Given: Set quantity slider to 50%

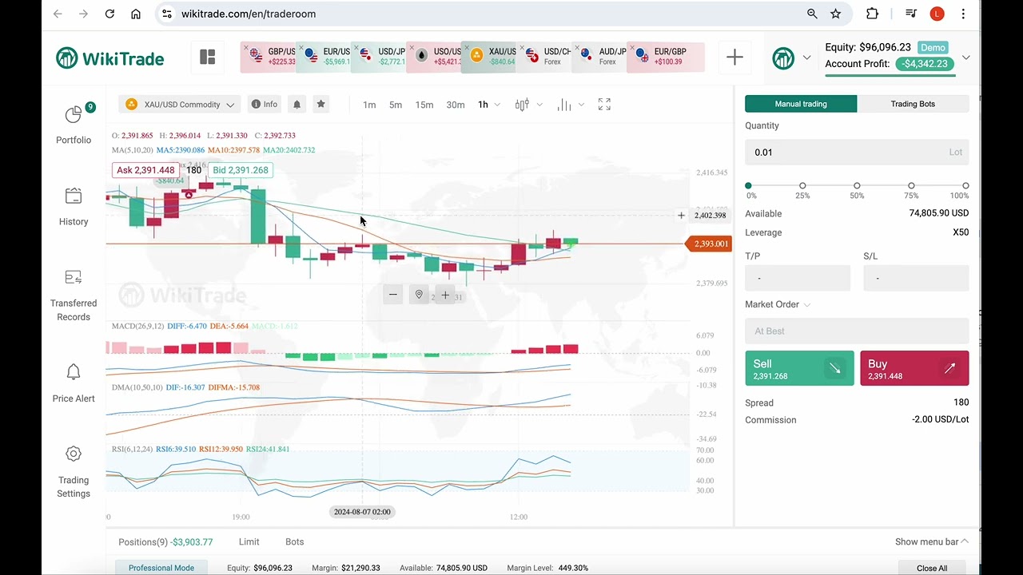Looking at the screenshot, I should [857, 185].
